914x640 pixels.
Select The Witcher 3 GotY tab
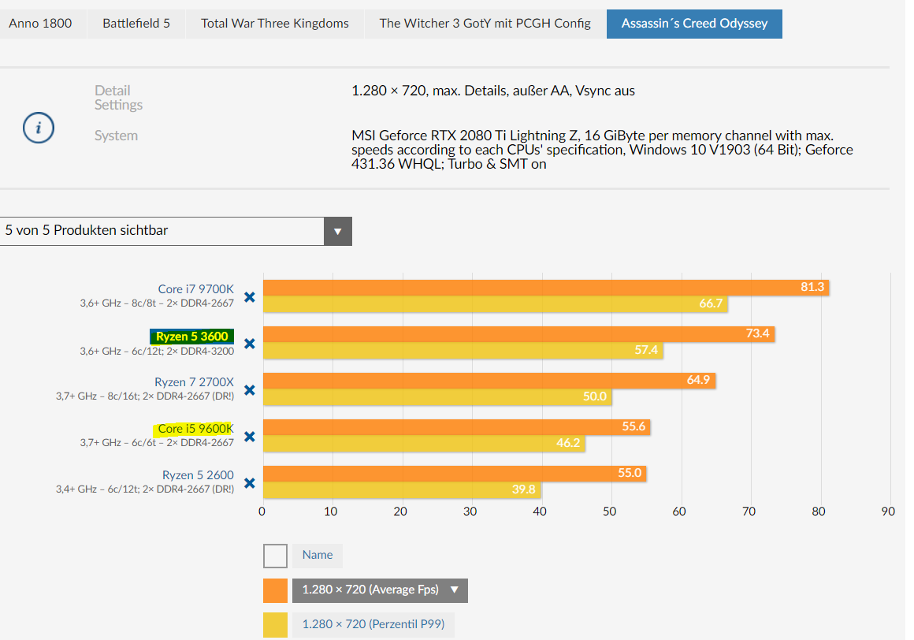click(485, 24)
